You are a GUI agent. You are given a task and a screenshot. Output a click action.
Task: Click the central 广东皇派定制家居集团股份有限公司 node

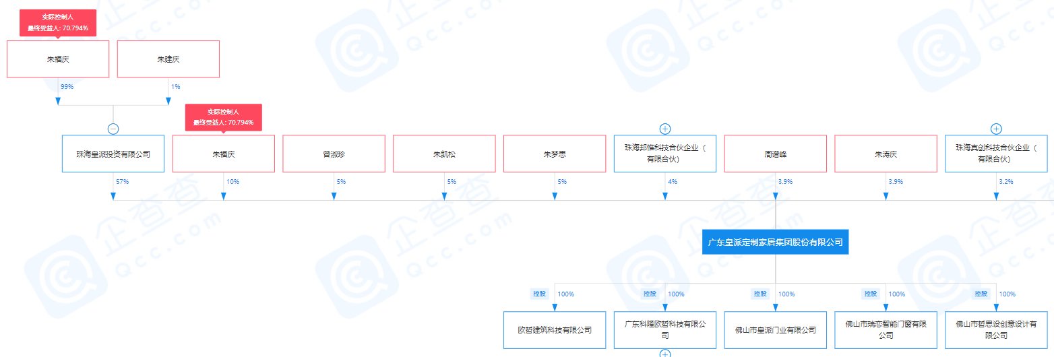pyautogui.click(x=776, y=241)
